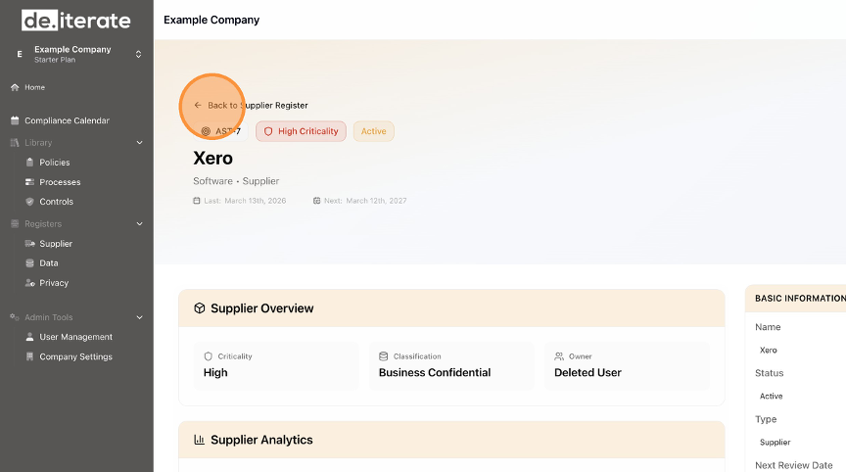
Task: Click the Policies clipboard icon
Action: pos(29,163)
